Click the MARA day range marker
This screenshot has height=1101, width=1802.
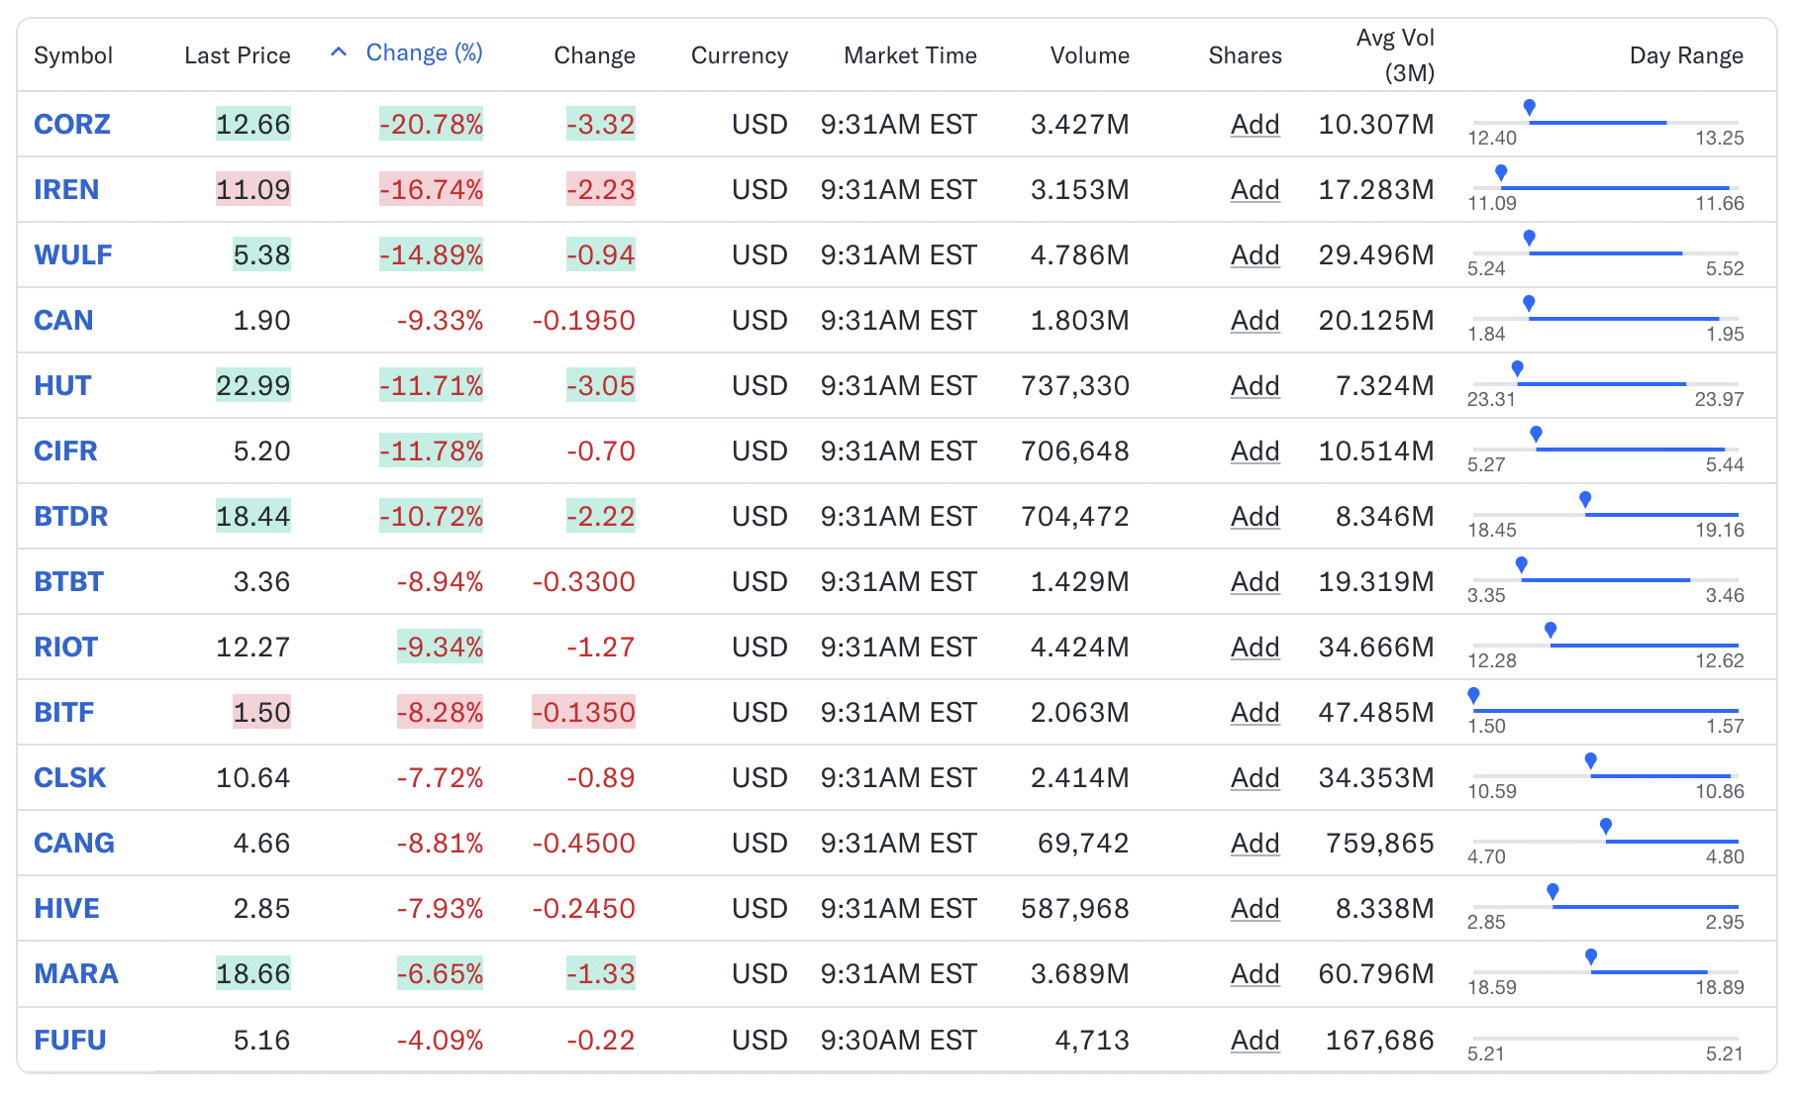click(1591, 957)
